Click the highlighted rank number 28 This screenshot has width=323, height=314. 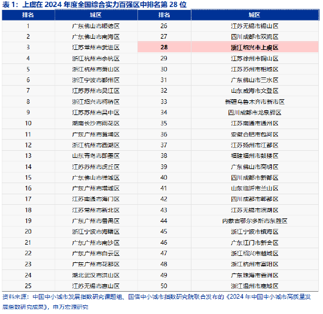click(164, 48)
